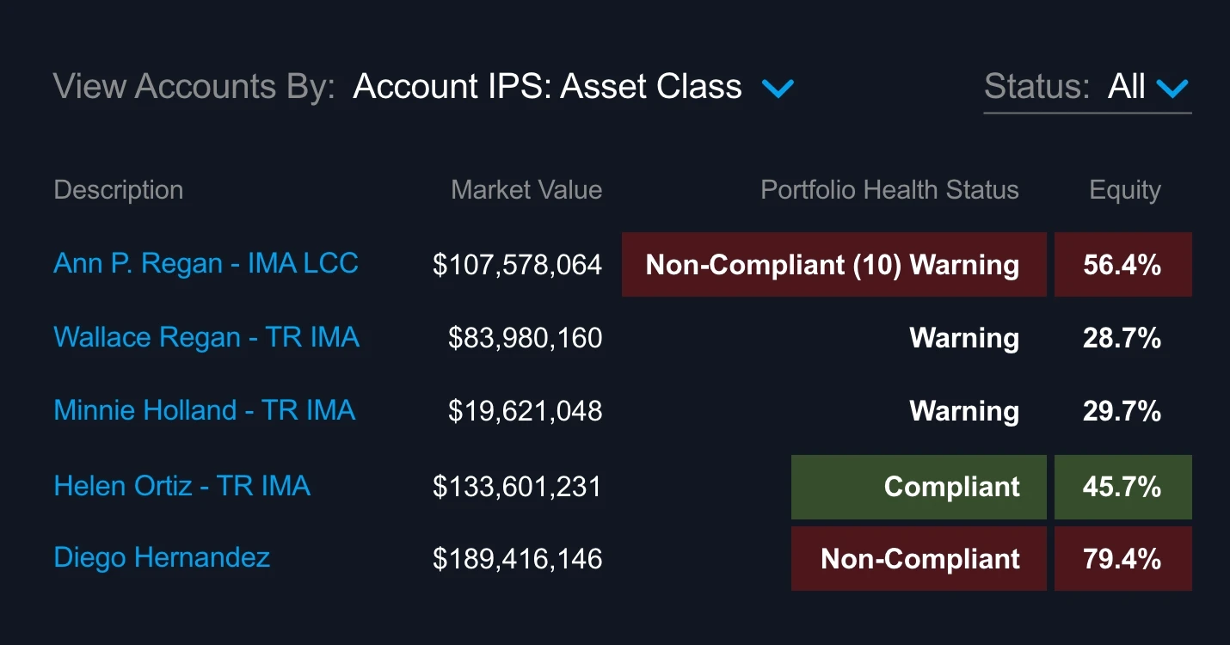Image resolution: width=1230 pixels, height=645 pixels.
Task: Click Ann Regan's 56.4% equity cell
Action: 1123,265
